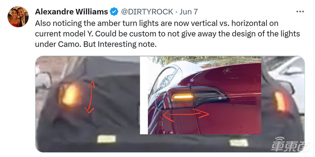Open the Alexandre Williams display name link
The width and height of the screenshot is (315, 157).
click(71, 12)
